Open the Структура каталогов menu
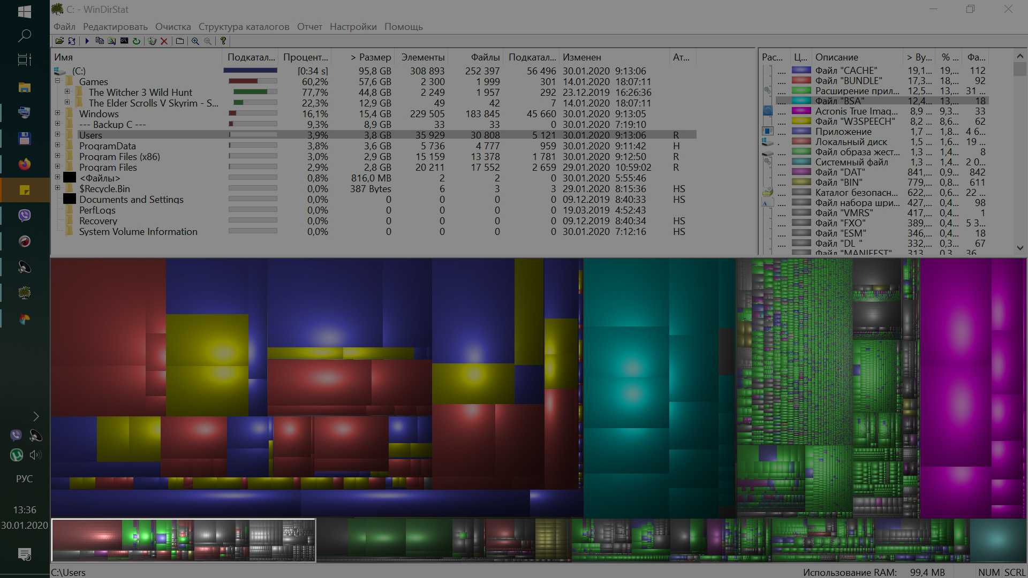The height and width of the screenshot is (578, 1028). 244,27
